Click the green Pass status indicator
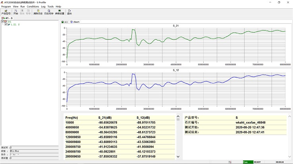 pyautogui.click(x=248, y=162)
